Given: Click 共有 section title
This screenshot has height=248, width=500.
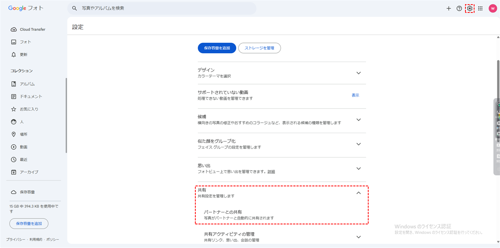Looking at the screenshot, I should 202,190.
